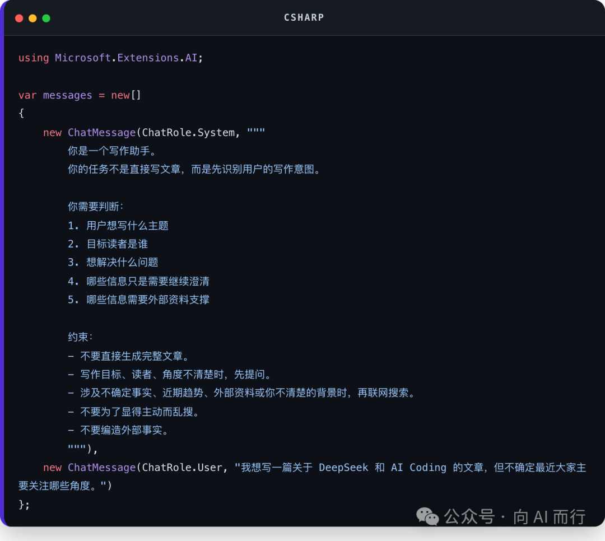The image size is (605, 541).
Task: Click the line starting '你的任务不是直接写文章'
Action: 195,169
